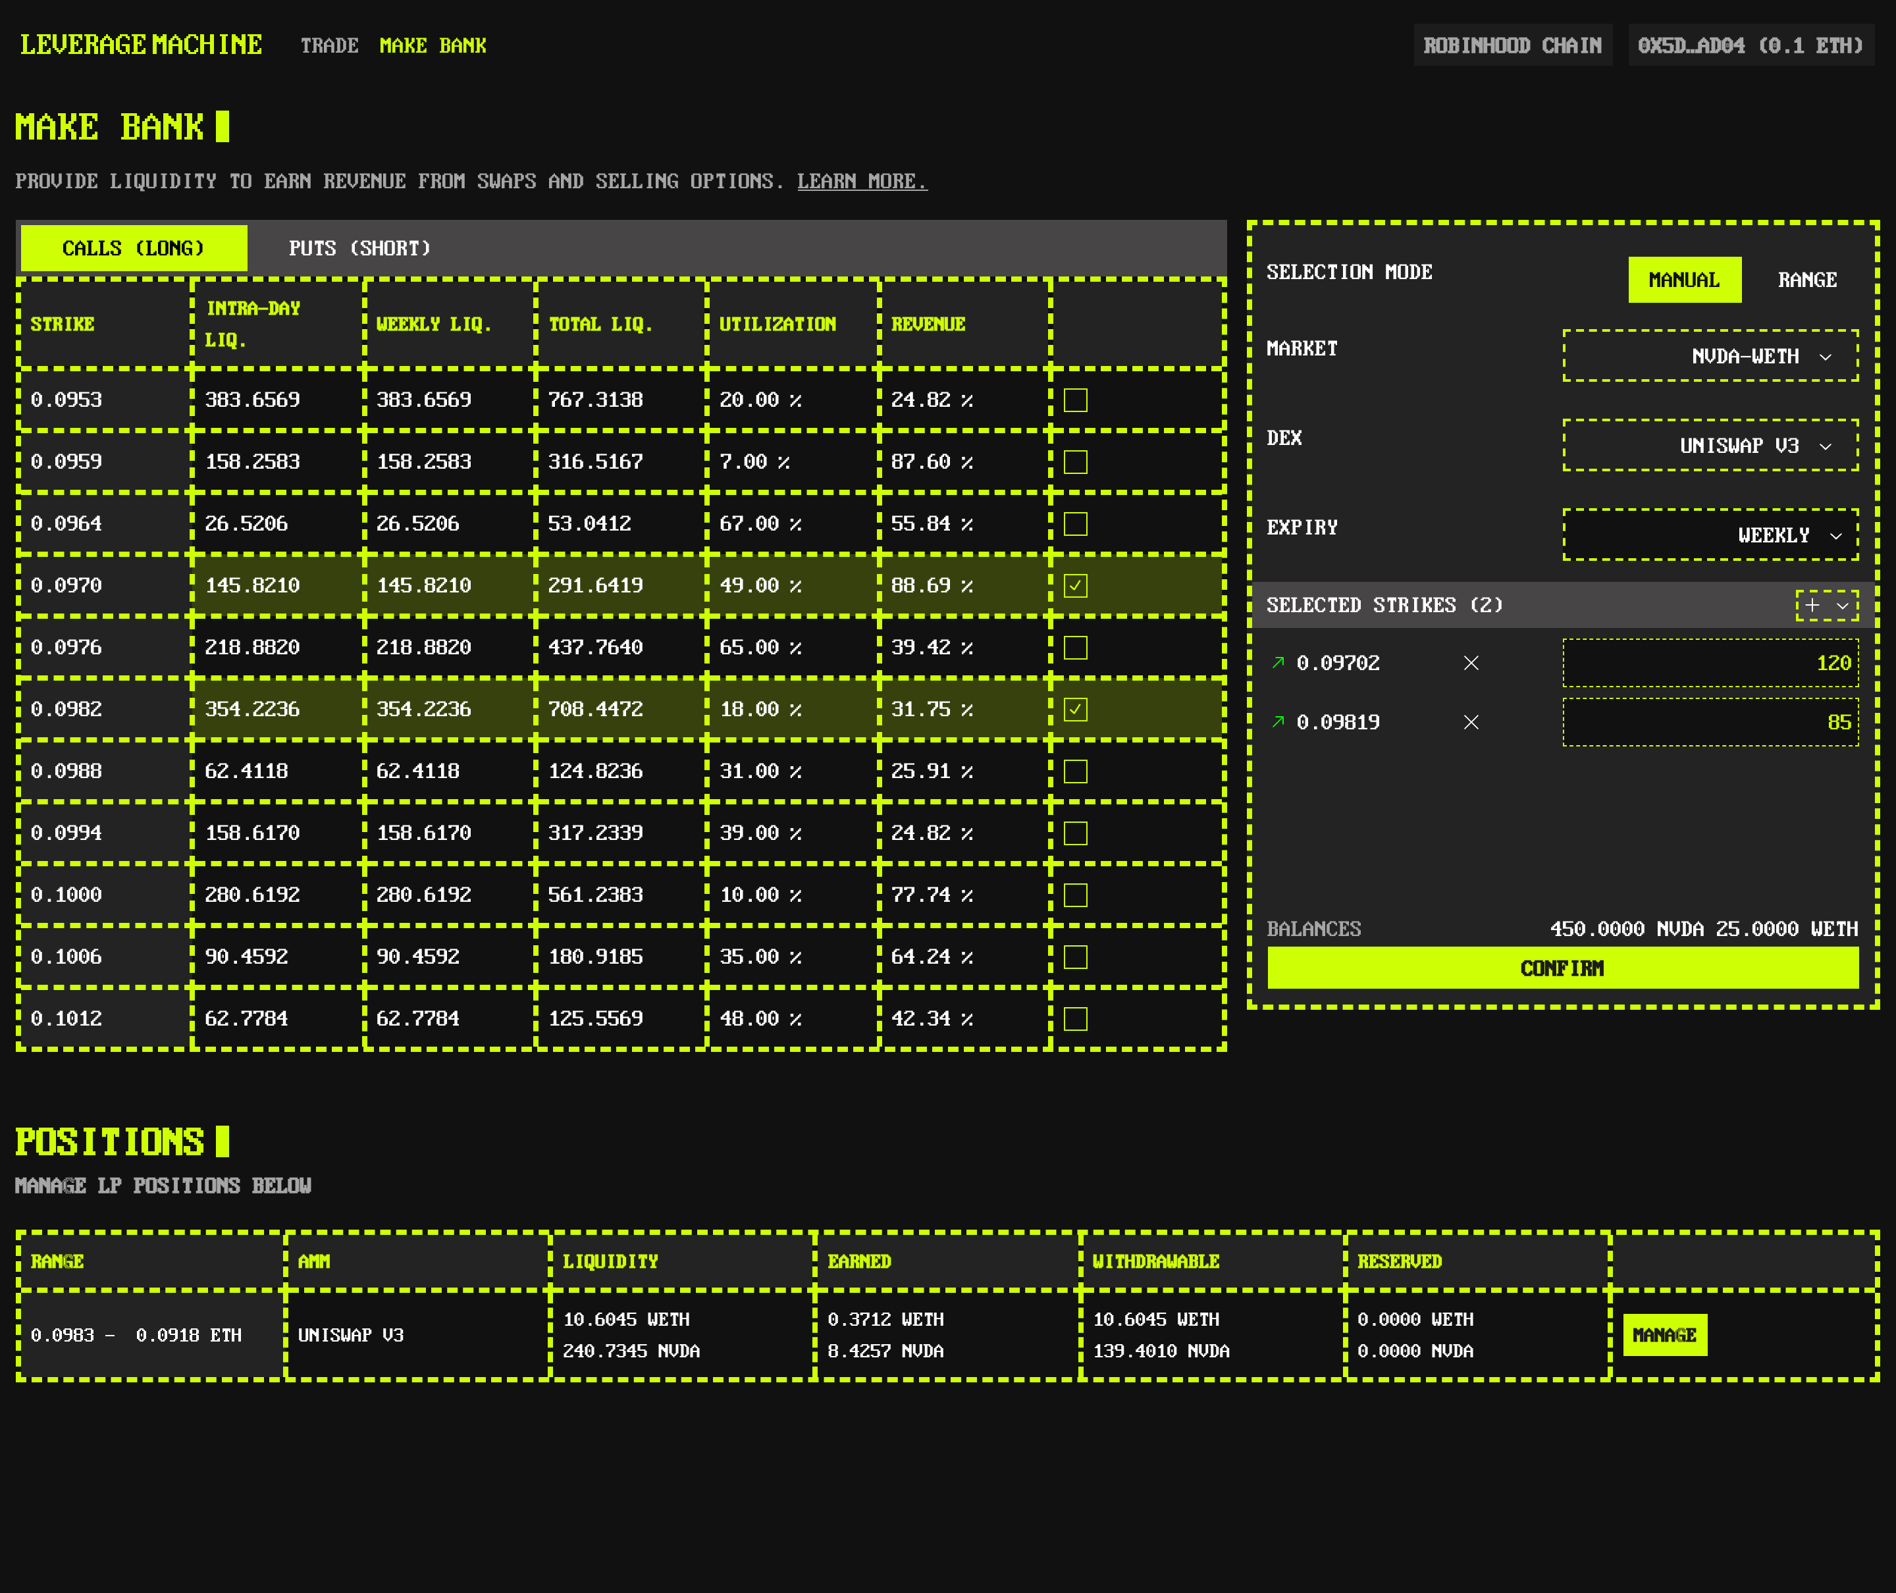Edit the amount field showing 120
Viewport: 1896px width, 1593px height.
(x=1710, y=663)
